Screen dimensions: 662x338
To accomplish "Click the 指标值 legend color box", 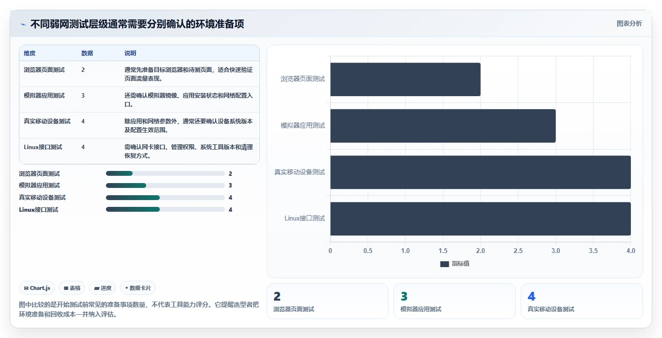I will 444,264.
